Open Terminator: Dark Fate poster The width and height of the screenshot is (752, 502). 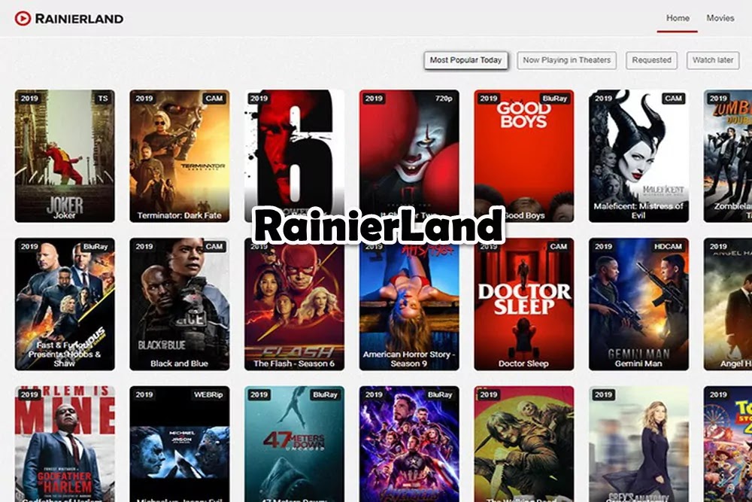(x=180, y=156)
